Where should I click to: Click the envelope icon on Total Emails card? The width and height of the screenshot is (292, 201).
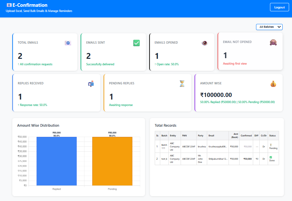pyautogui.click(x=68, y=43)
